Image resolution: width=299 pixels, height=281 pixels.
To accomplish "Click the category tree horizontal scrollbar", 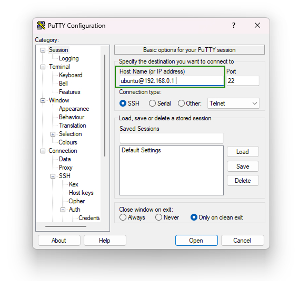I will point(66,226).
